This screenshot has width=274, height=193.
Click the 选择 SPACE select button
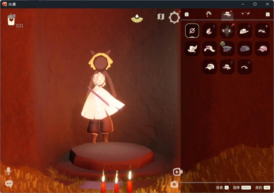tap(242, 188)
